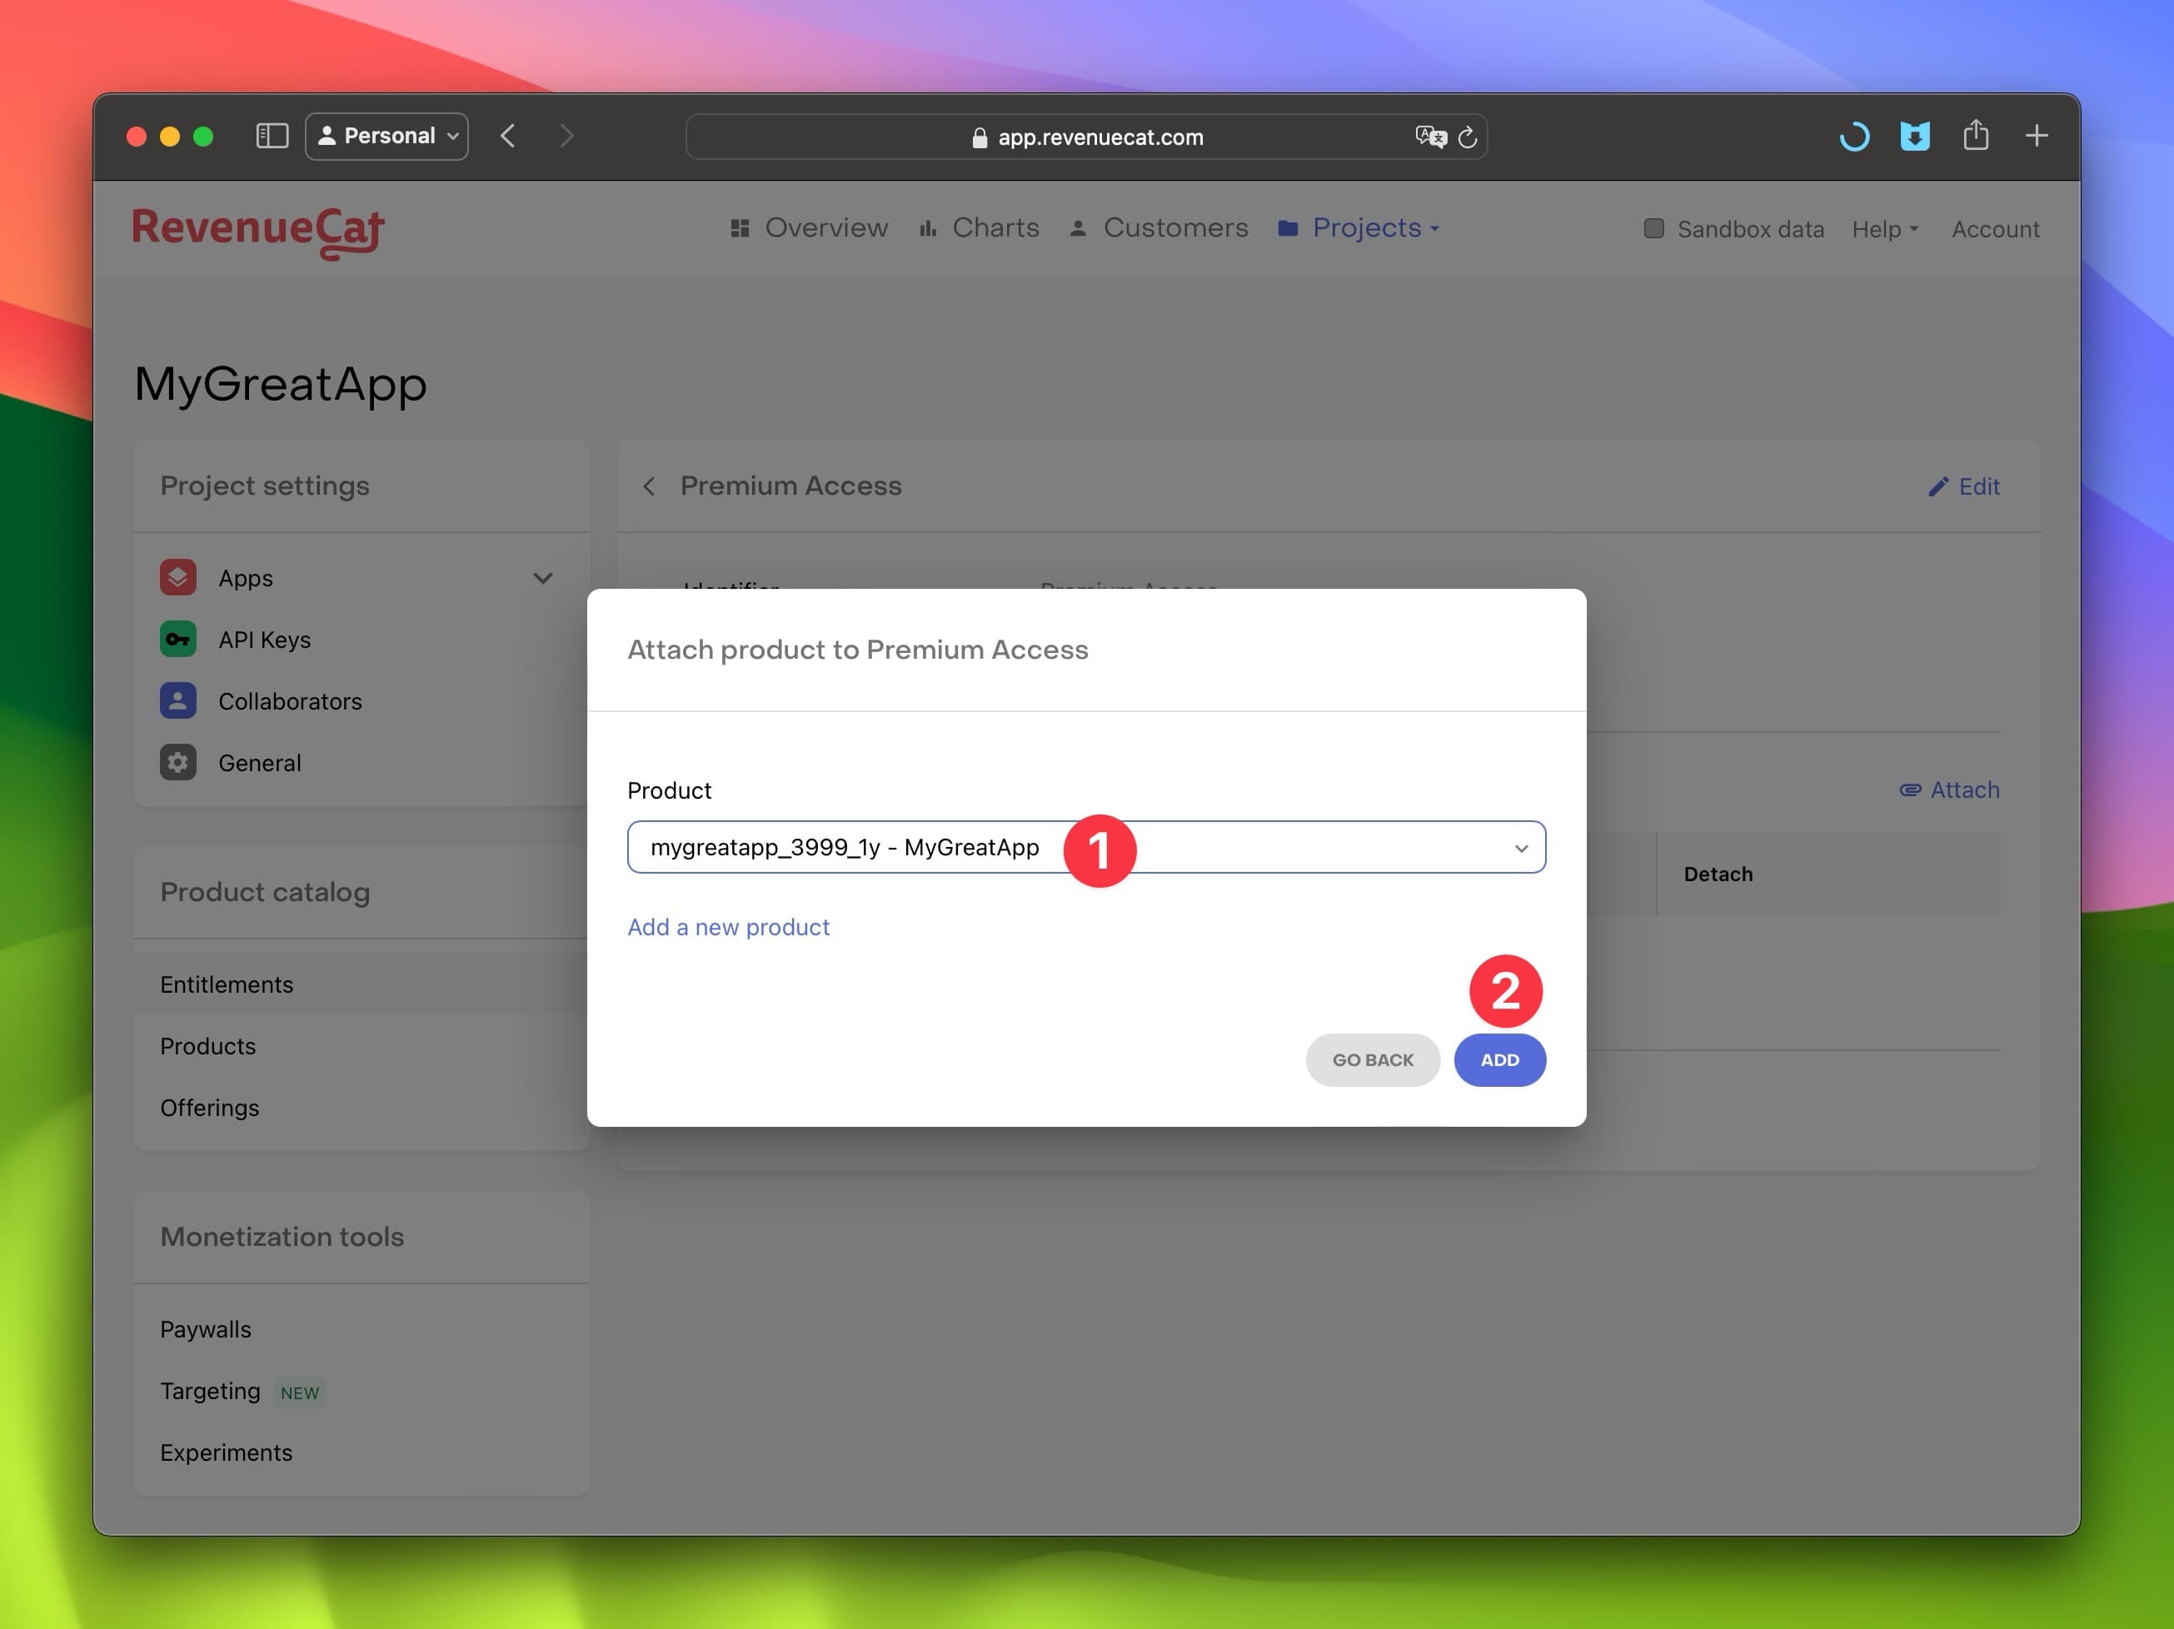Screen dimensions: 2174x1629
Task: Click the back chevron beside Premium Access
Action: coord(649,486)
